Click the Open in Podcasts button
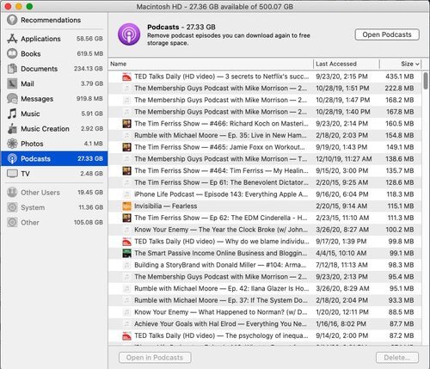430x369 pixels. (155, 358)
